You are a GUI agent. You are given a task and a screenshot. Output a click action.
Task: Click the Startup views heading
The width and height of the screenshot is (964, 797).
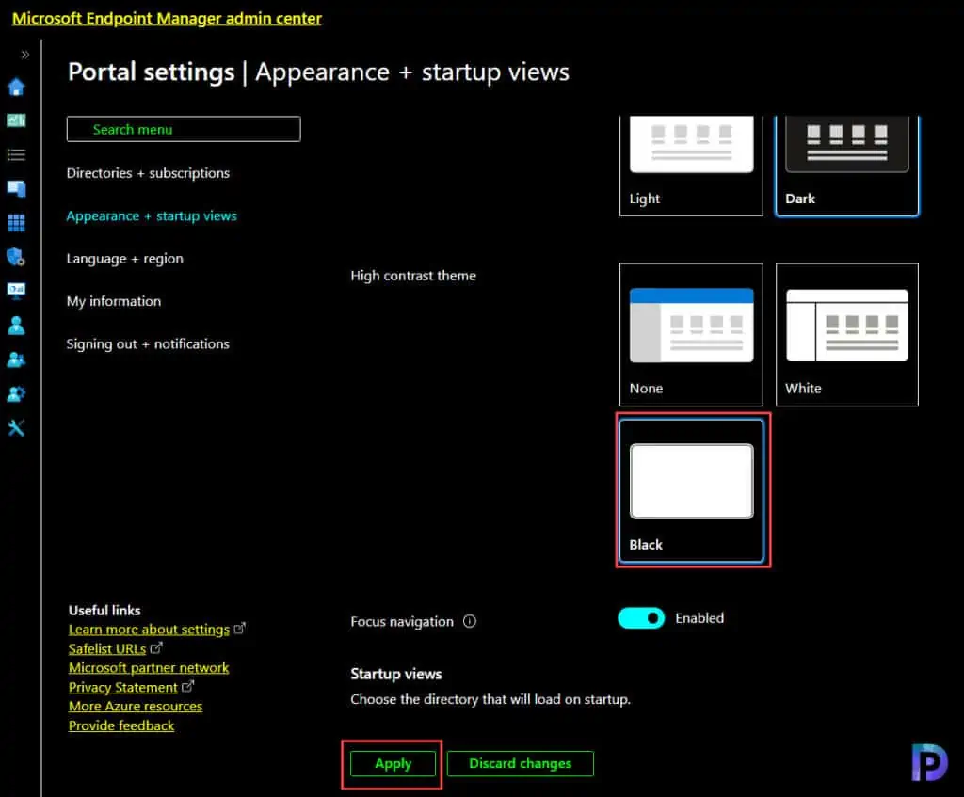(x=396, y=674)
